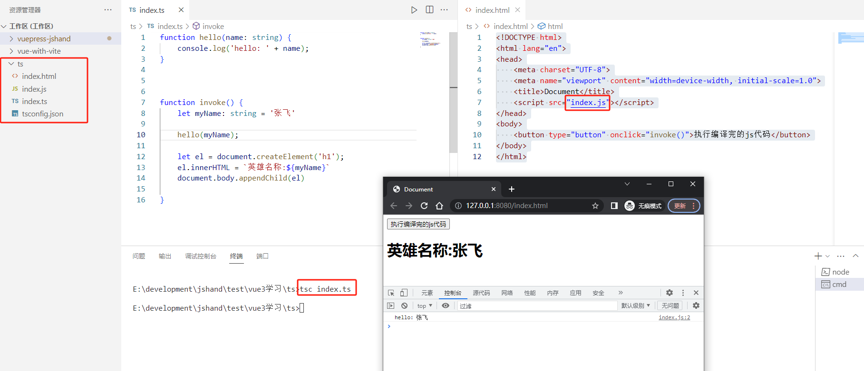Open index.js in the file explorer

click(x=34, y=89)
